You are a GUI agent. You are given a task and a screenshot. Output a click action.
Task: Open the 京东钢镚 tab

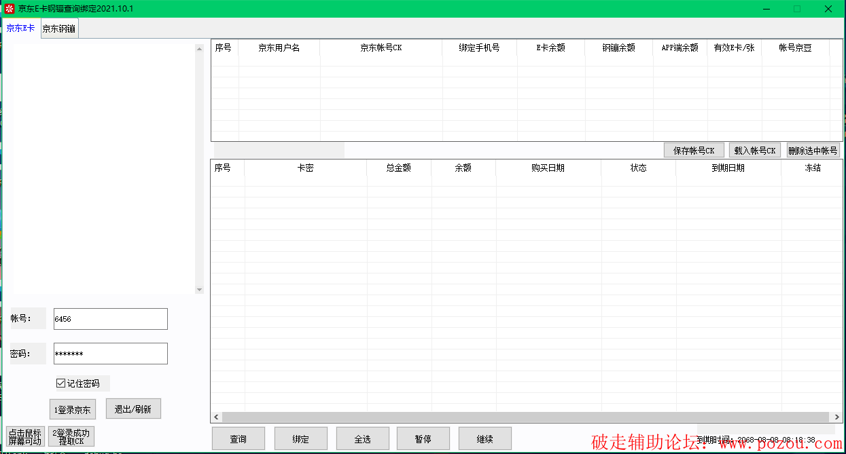coord(59,29)
